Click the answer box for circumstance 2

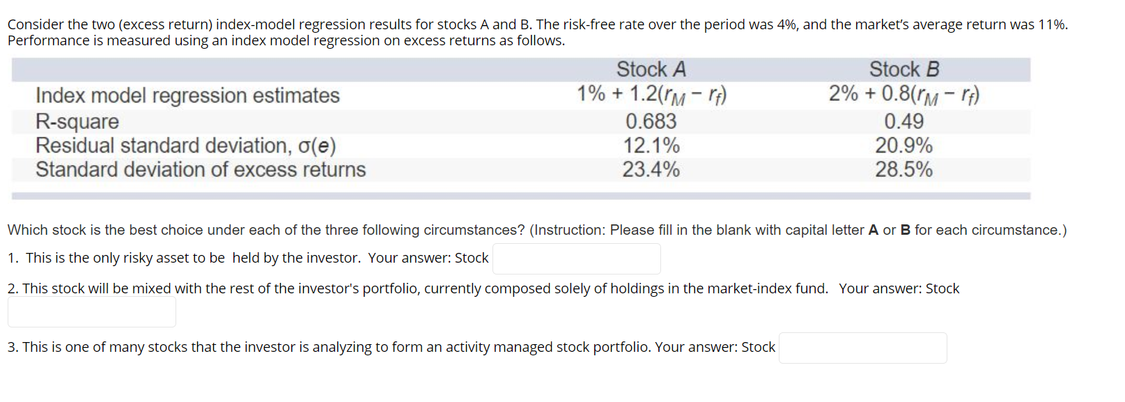(91, 311)
